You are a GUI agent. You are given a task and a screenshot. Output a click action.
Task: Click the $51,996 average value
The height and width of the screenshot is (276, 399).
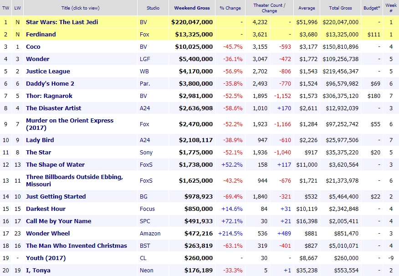(x=307, y=22)
